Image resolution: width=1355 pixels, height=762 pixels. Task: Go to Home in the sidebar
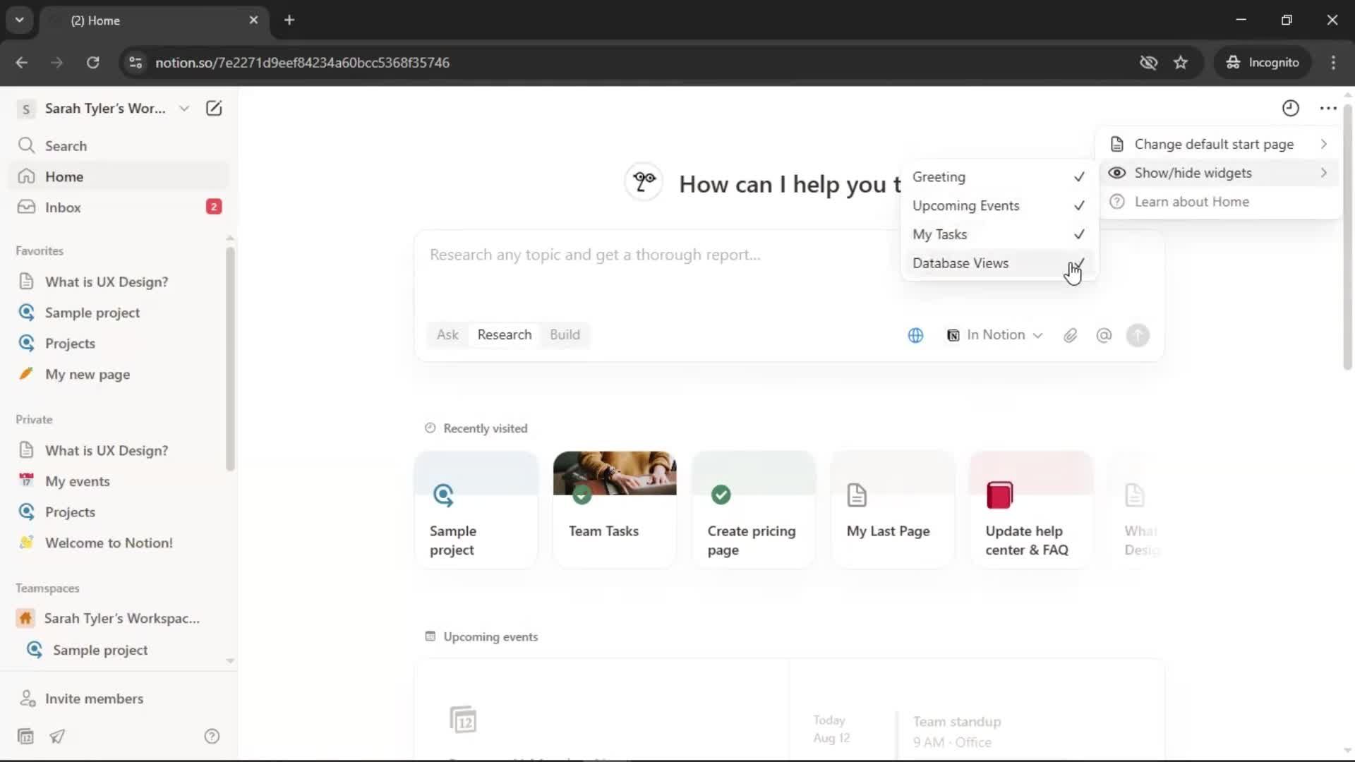tap(119, 176)
